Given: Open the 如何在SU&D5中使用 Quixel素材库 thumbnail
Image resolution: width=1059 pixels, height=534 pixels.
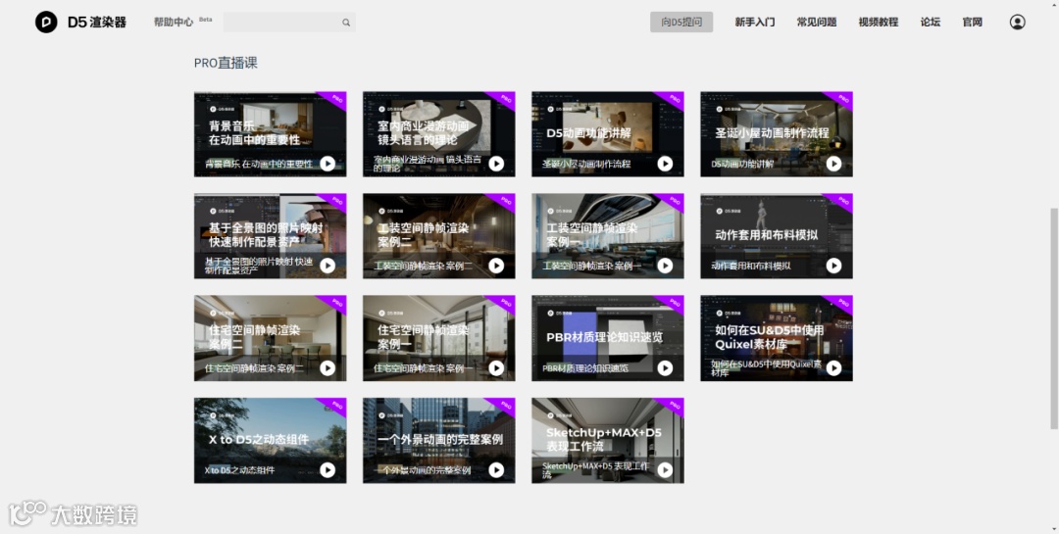Looking at the screenshot, I should tap(777, 338).
